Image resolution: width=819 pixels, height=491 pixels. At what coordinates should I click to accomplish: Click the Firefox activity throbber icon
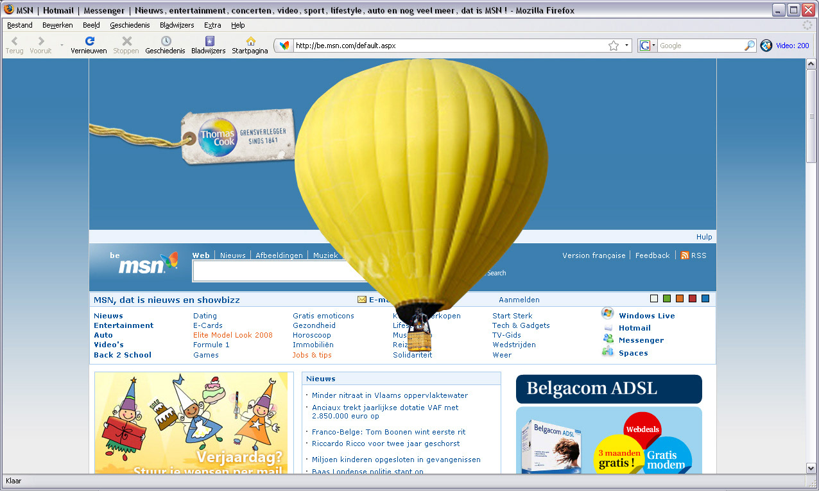(x=807, y=25)
